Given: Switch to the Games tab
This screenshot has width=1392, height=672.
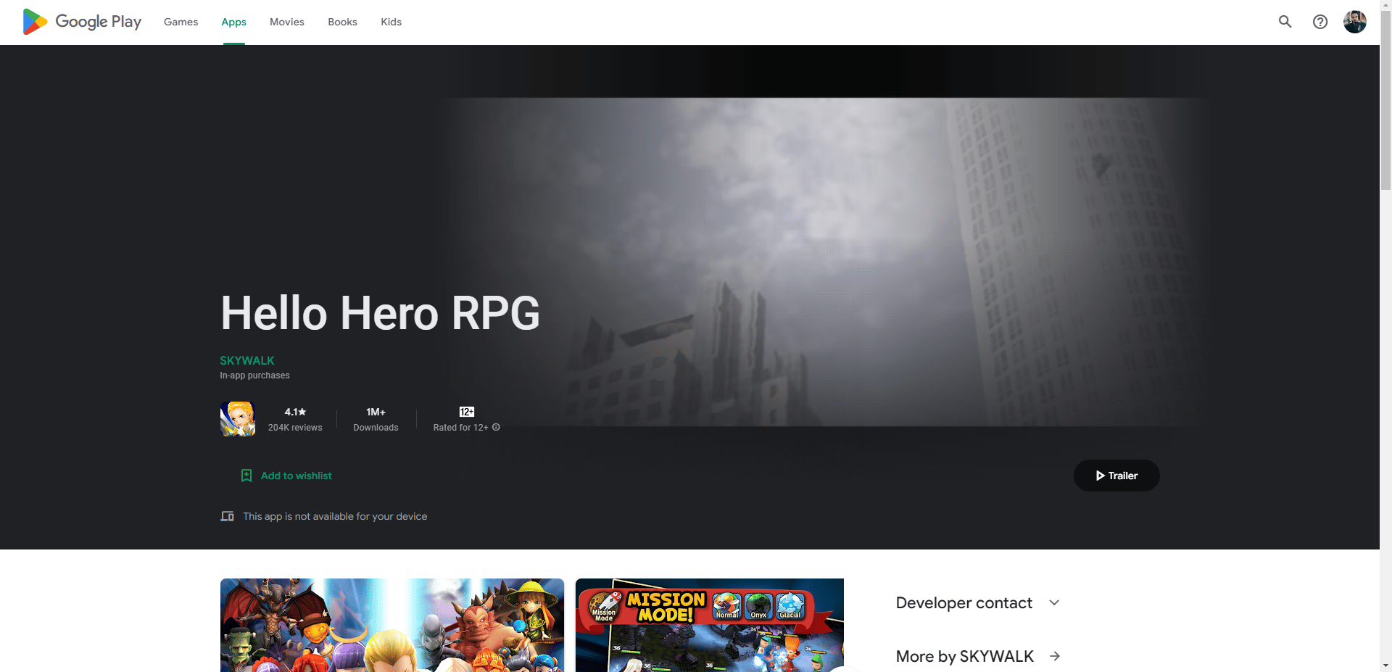Looking at the screenshot, I should (x=181, y=22).
